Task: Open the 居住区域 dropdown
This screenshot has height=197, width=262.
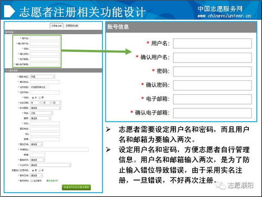Action: [36, 144]
